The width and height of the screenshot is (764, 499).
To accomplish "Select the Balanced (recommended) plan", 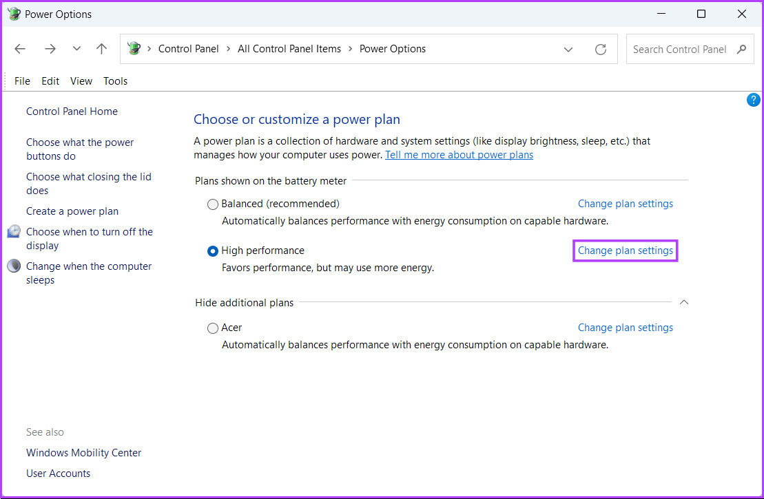I will pyautogui.click(x=212, y=204).
